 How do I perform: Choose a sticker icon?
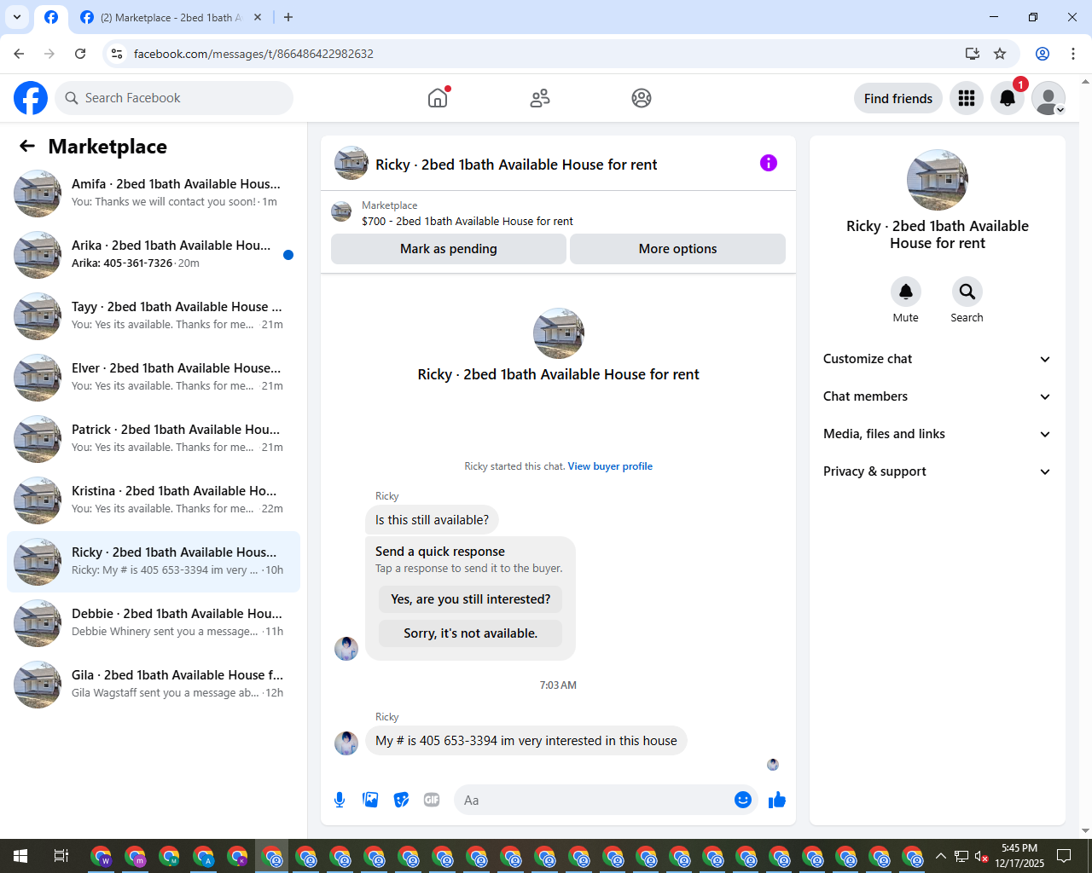tap(401, 800)
